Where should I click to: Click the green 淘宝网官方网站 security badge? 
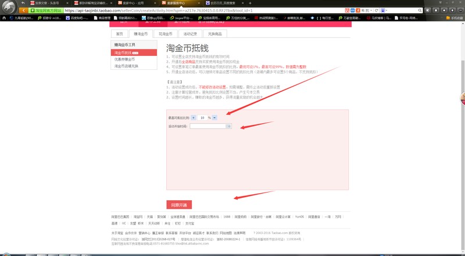click(46, 10)
